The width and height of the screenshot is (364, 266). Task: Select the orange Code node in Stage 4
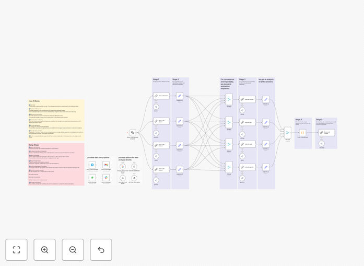pos(302,133)
